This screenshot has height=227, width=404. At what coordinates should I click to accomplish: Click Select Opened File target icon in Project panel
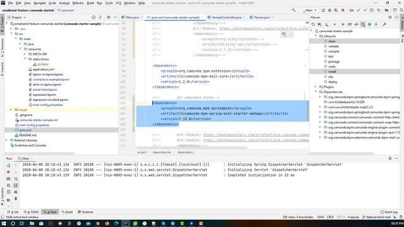click(93, 17)
